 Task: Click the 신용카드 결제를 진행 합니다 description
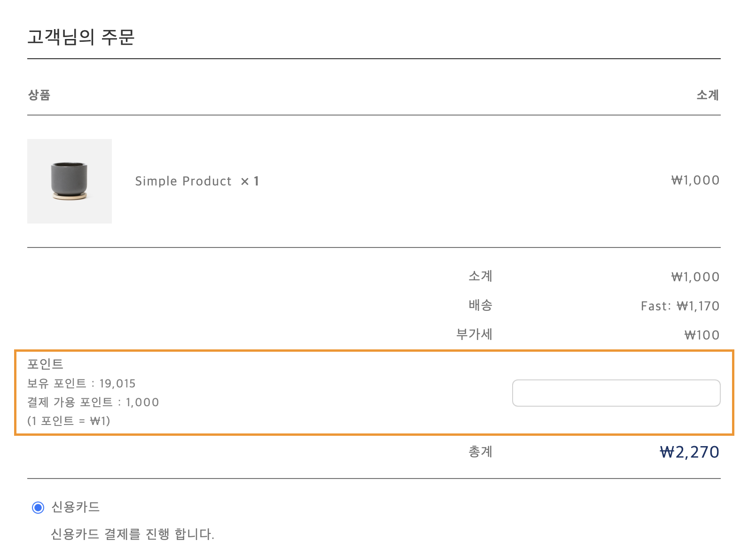132,534
